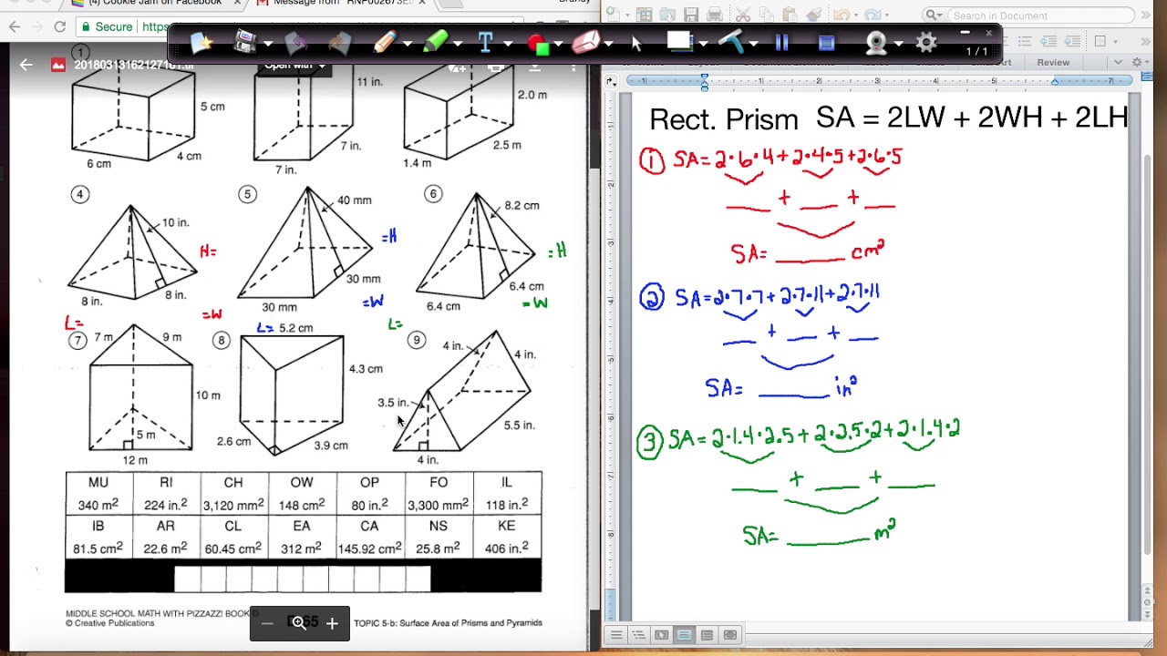The height and width of the screenshot is (656, 1167).
Task: Click the webcam icon in recording toolbar
Action: 876,43
